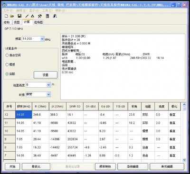This screenshot has width=190, height=174.
Task: Click the 6.23 gain cell in row 10
Action: coord(106,131)
